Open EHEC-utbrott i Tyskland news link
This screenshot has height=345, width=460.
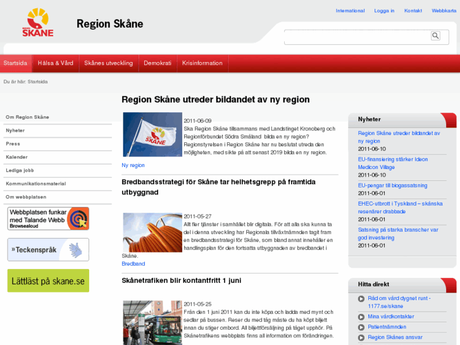click(x=400, y=208)
